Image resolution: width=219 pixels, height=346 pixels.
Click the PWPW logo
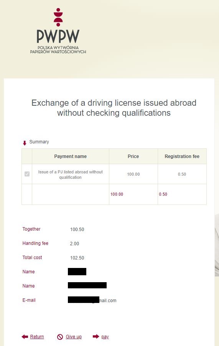coord(58,31)
